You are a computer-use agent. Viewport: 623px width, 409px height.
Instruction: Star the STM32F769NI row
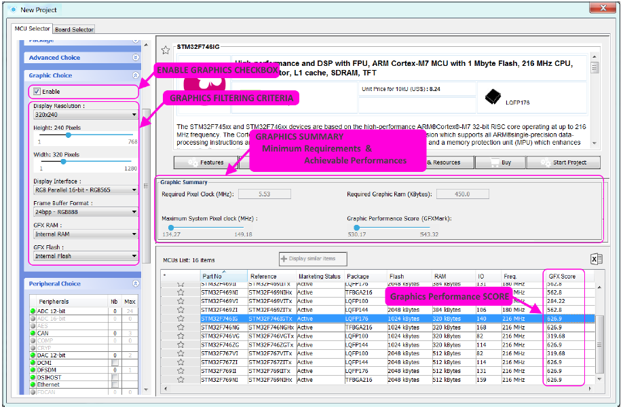(x=181, y=380)
